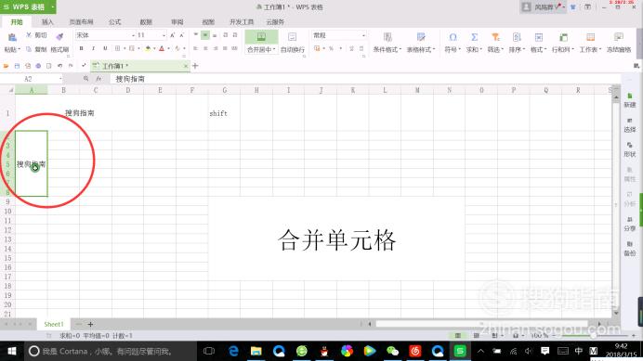Click the 冻结窗格 freeze panes icon
This screenshot has height=361, width=643.
pyautogui.click(x=619, y=37)
